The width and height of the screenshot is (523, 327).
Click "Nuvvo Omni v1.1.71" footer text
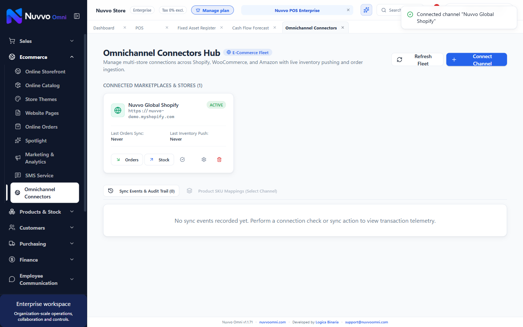pyautogui.click(x=238, y=322)
